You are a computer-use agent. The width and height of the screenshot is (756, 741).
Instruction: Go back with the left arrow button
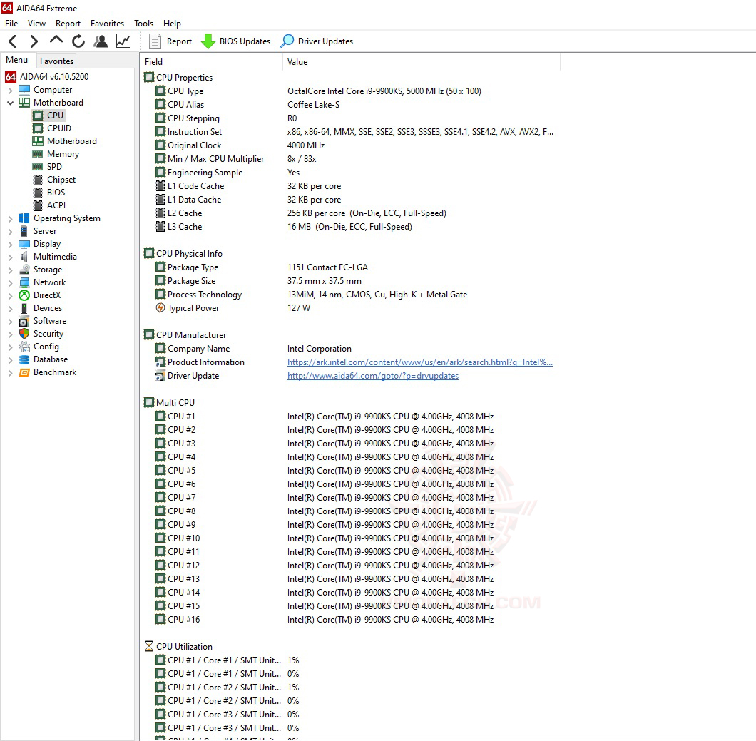(13, 41)
